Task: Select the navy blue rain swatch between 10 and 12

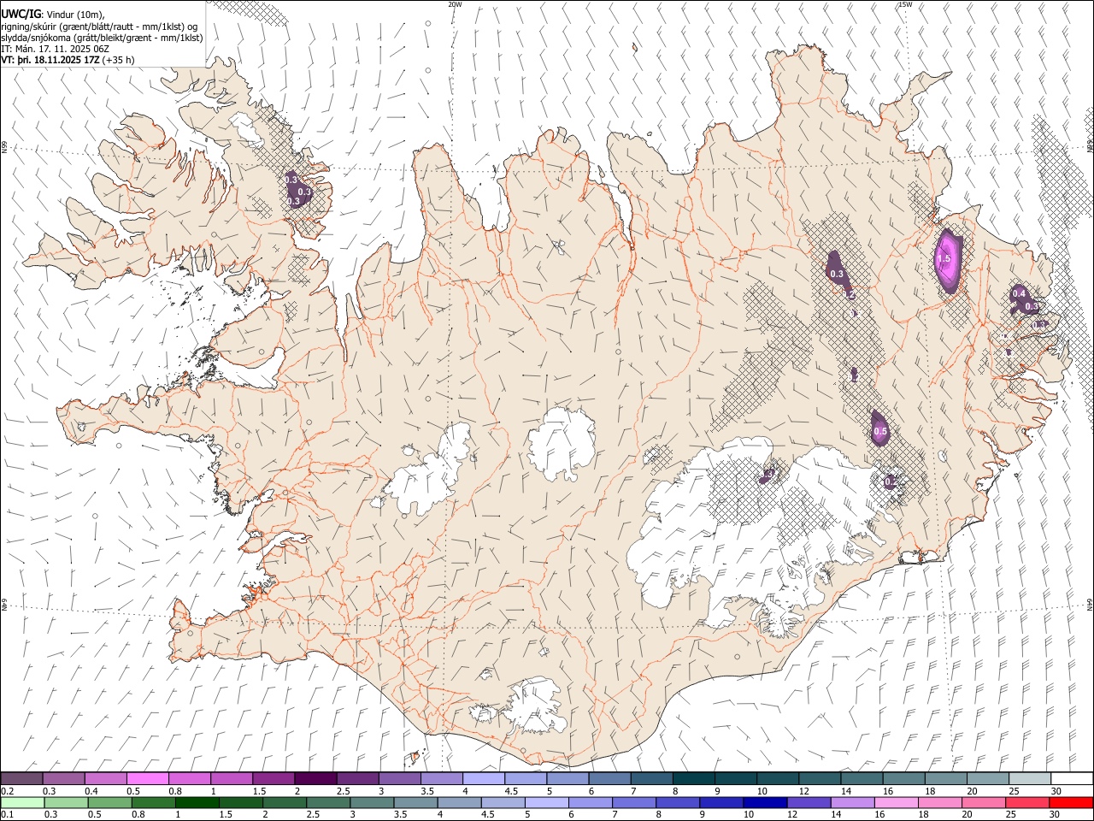Action: (764, 803)
